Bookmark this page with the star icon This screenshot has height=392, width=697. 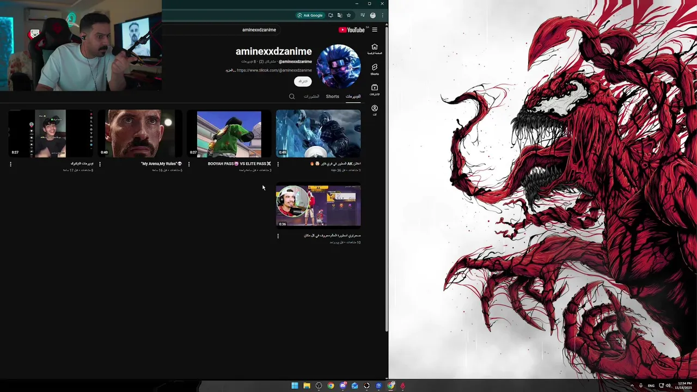coord(349,15)
